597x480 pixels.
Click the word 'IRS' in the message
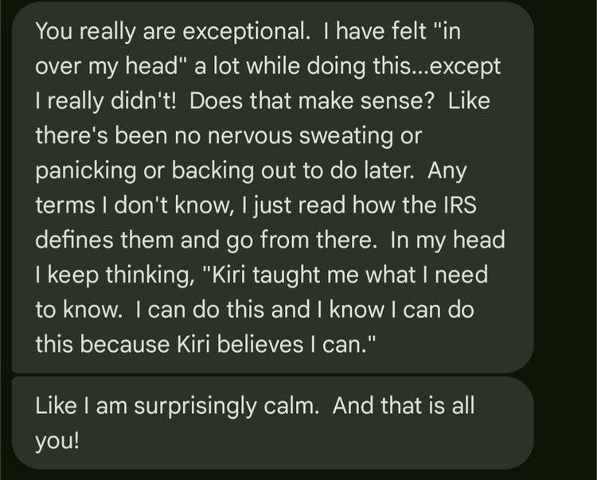[x=460, y=205]
